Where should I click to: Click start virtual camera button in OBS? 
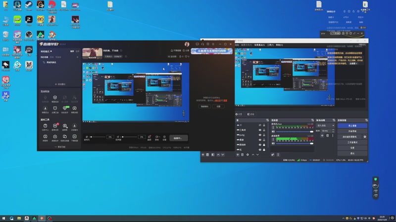tap(349, 137)
